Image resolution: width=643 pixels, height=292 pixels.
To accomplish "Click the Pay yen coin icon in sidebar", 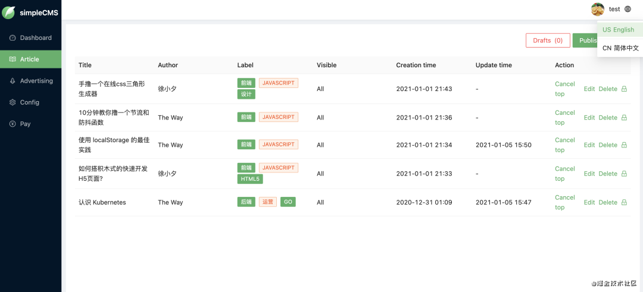I will [x=13, y=124].
